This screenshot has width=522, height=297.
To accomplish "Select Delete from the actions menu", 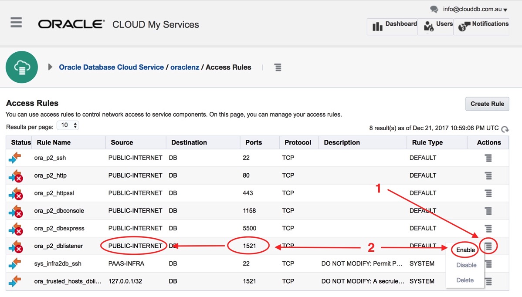I will pyautogui.click(x=465, y=280).
